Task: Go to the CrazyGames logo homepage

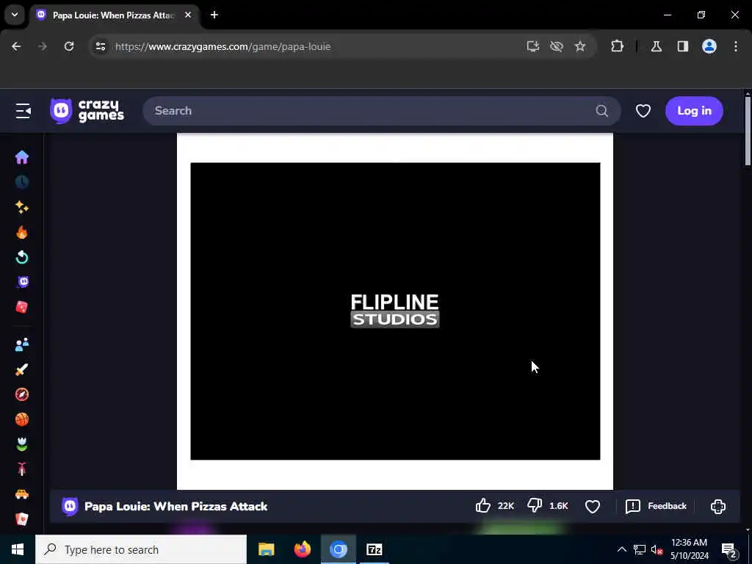Action: click(x=87, y=111)
